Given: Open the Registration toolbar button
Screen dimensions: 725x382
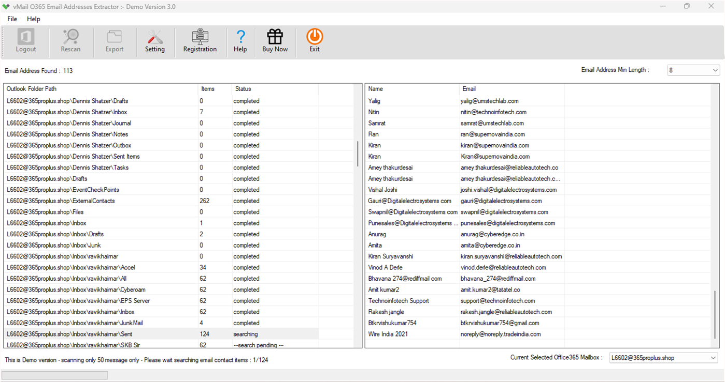Looking at the screenshot, I should coord(200,41).
